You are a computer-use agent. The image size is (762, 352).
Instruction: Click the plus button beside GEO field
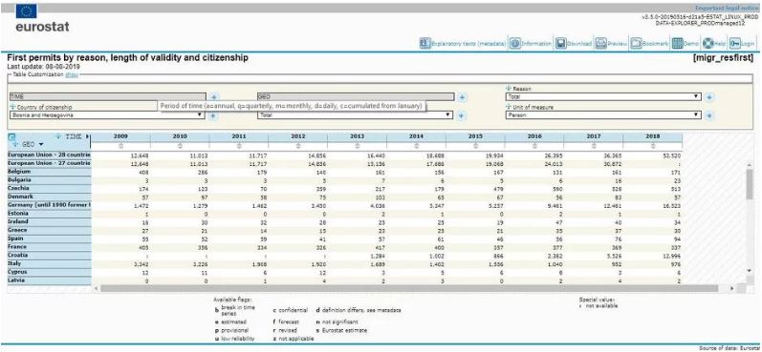pos(462,97)
